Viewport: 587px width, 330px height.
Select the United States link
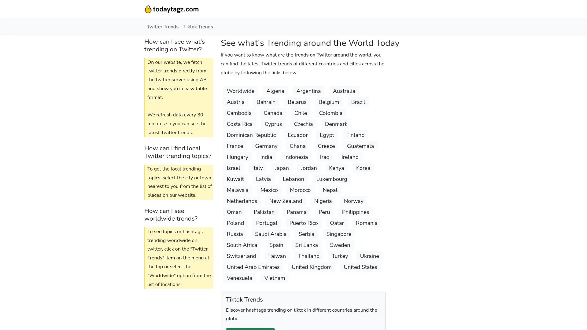coord(360,267)
